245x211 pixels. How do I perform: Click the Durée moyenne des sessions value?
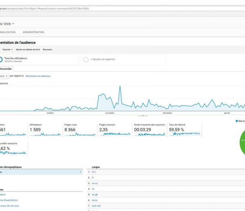(143, 130)
